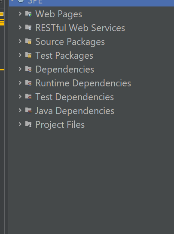Select the 'Test Packages' label
174x234 pixels.
pyautogui.click(x=64, y=56)
